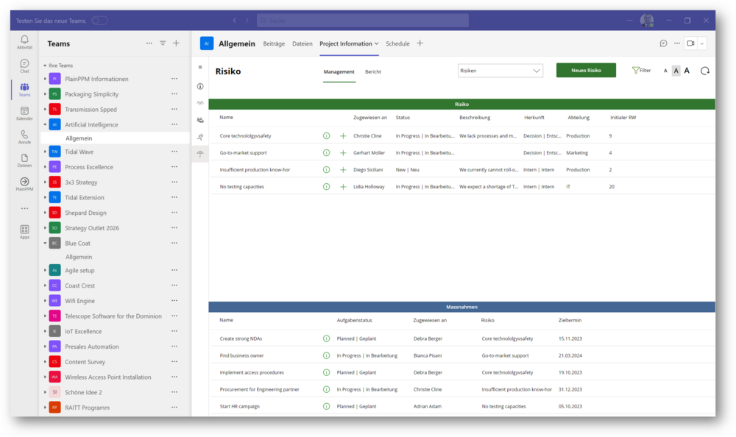Click the Filter button
Image resolution: width=736 pixels, height=437 pixels.
pos(641,71)
